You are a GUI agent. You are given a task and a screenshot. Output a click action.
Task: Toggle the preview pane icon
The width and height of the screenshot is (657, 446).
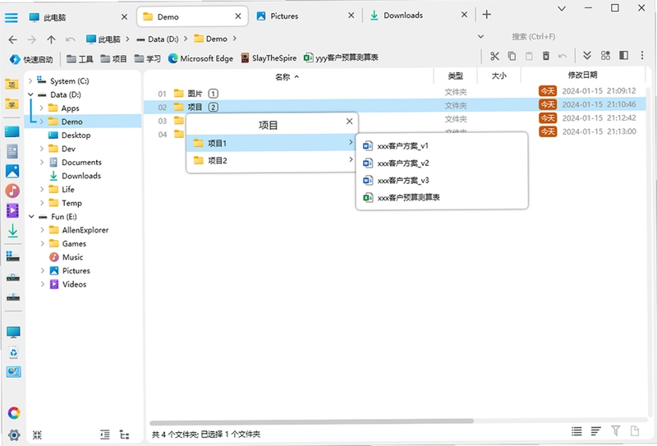[x=623, y=55]
